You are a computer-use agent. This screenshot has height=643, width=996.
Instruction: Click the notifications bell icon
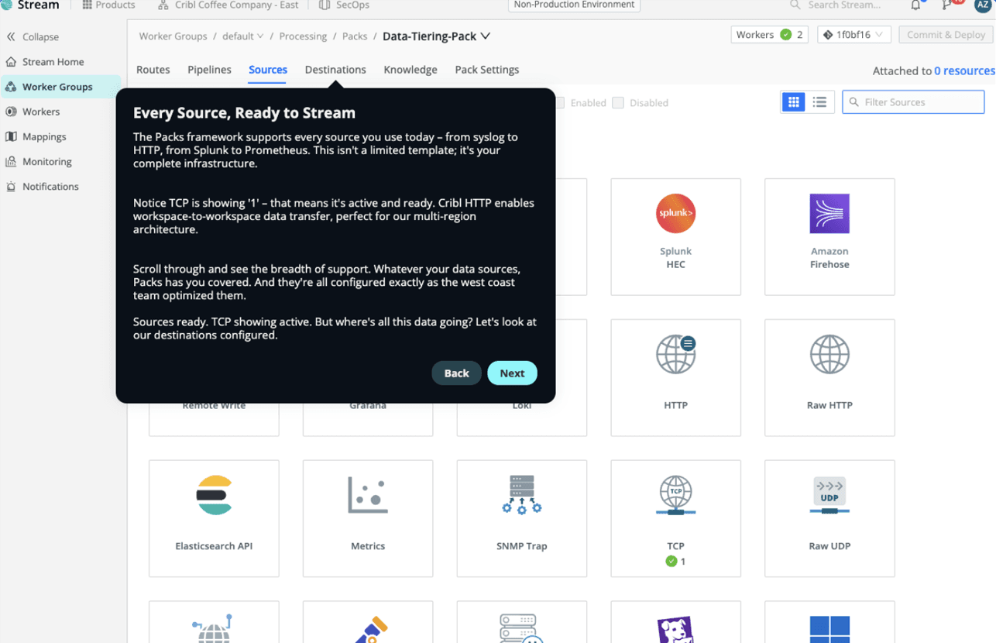coord(915,5)
